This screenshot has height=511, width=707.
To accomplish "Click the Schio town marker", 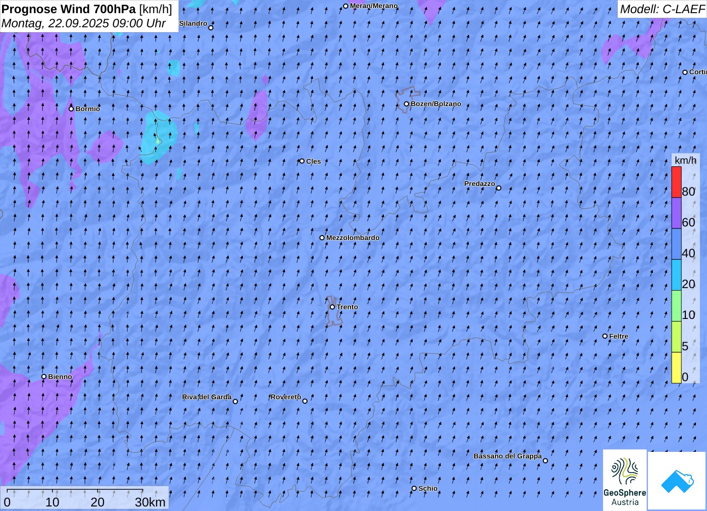I will tap(414, 488).
